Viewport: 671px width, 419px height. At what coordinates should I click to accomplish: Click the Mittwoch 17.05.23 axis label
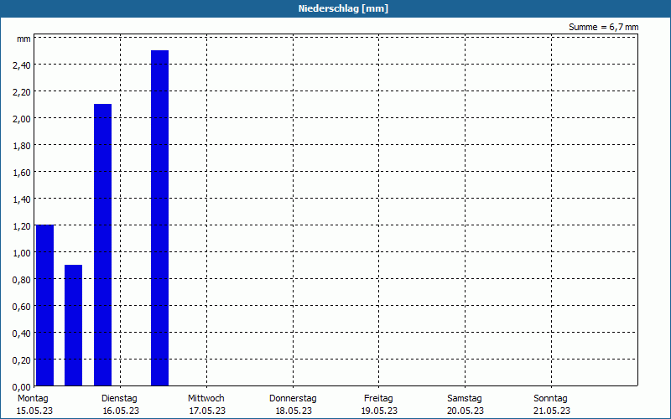pos(206,405)
